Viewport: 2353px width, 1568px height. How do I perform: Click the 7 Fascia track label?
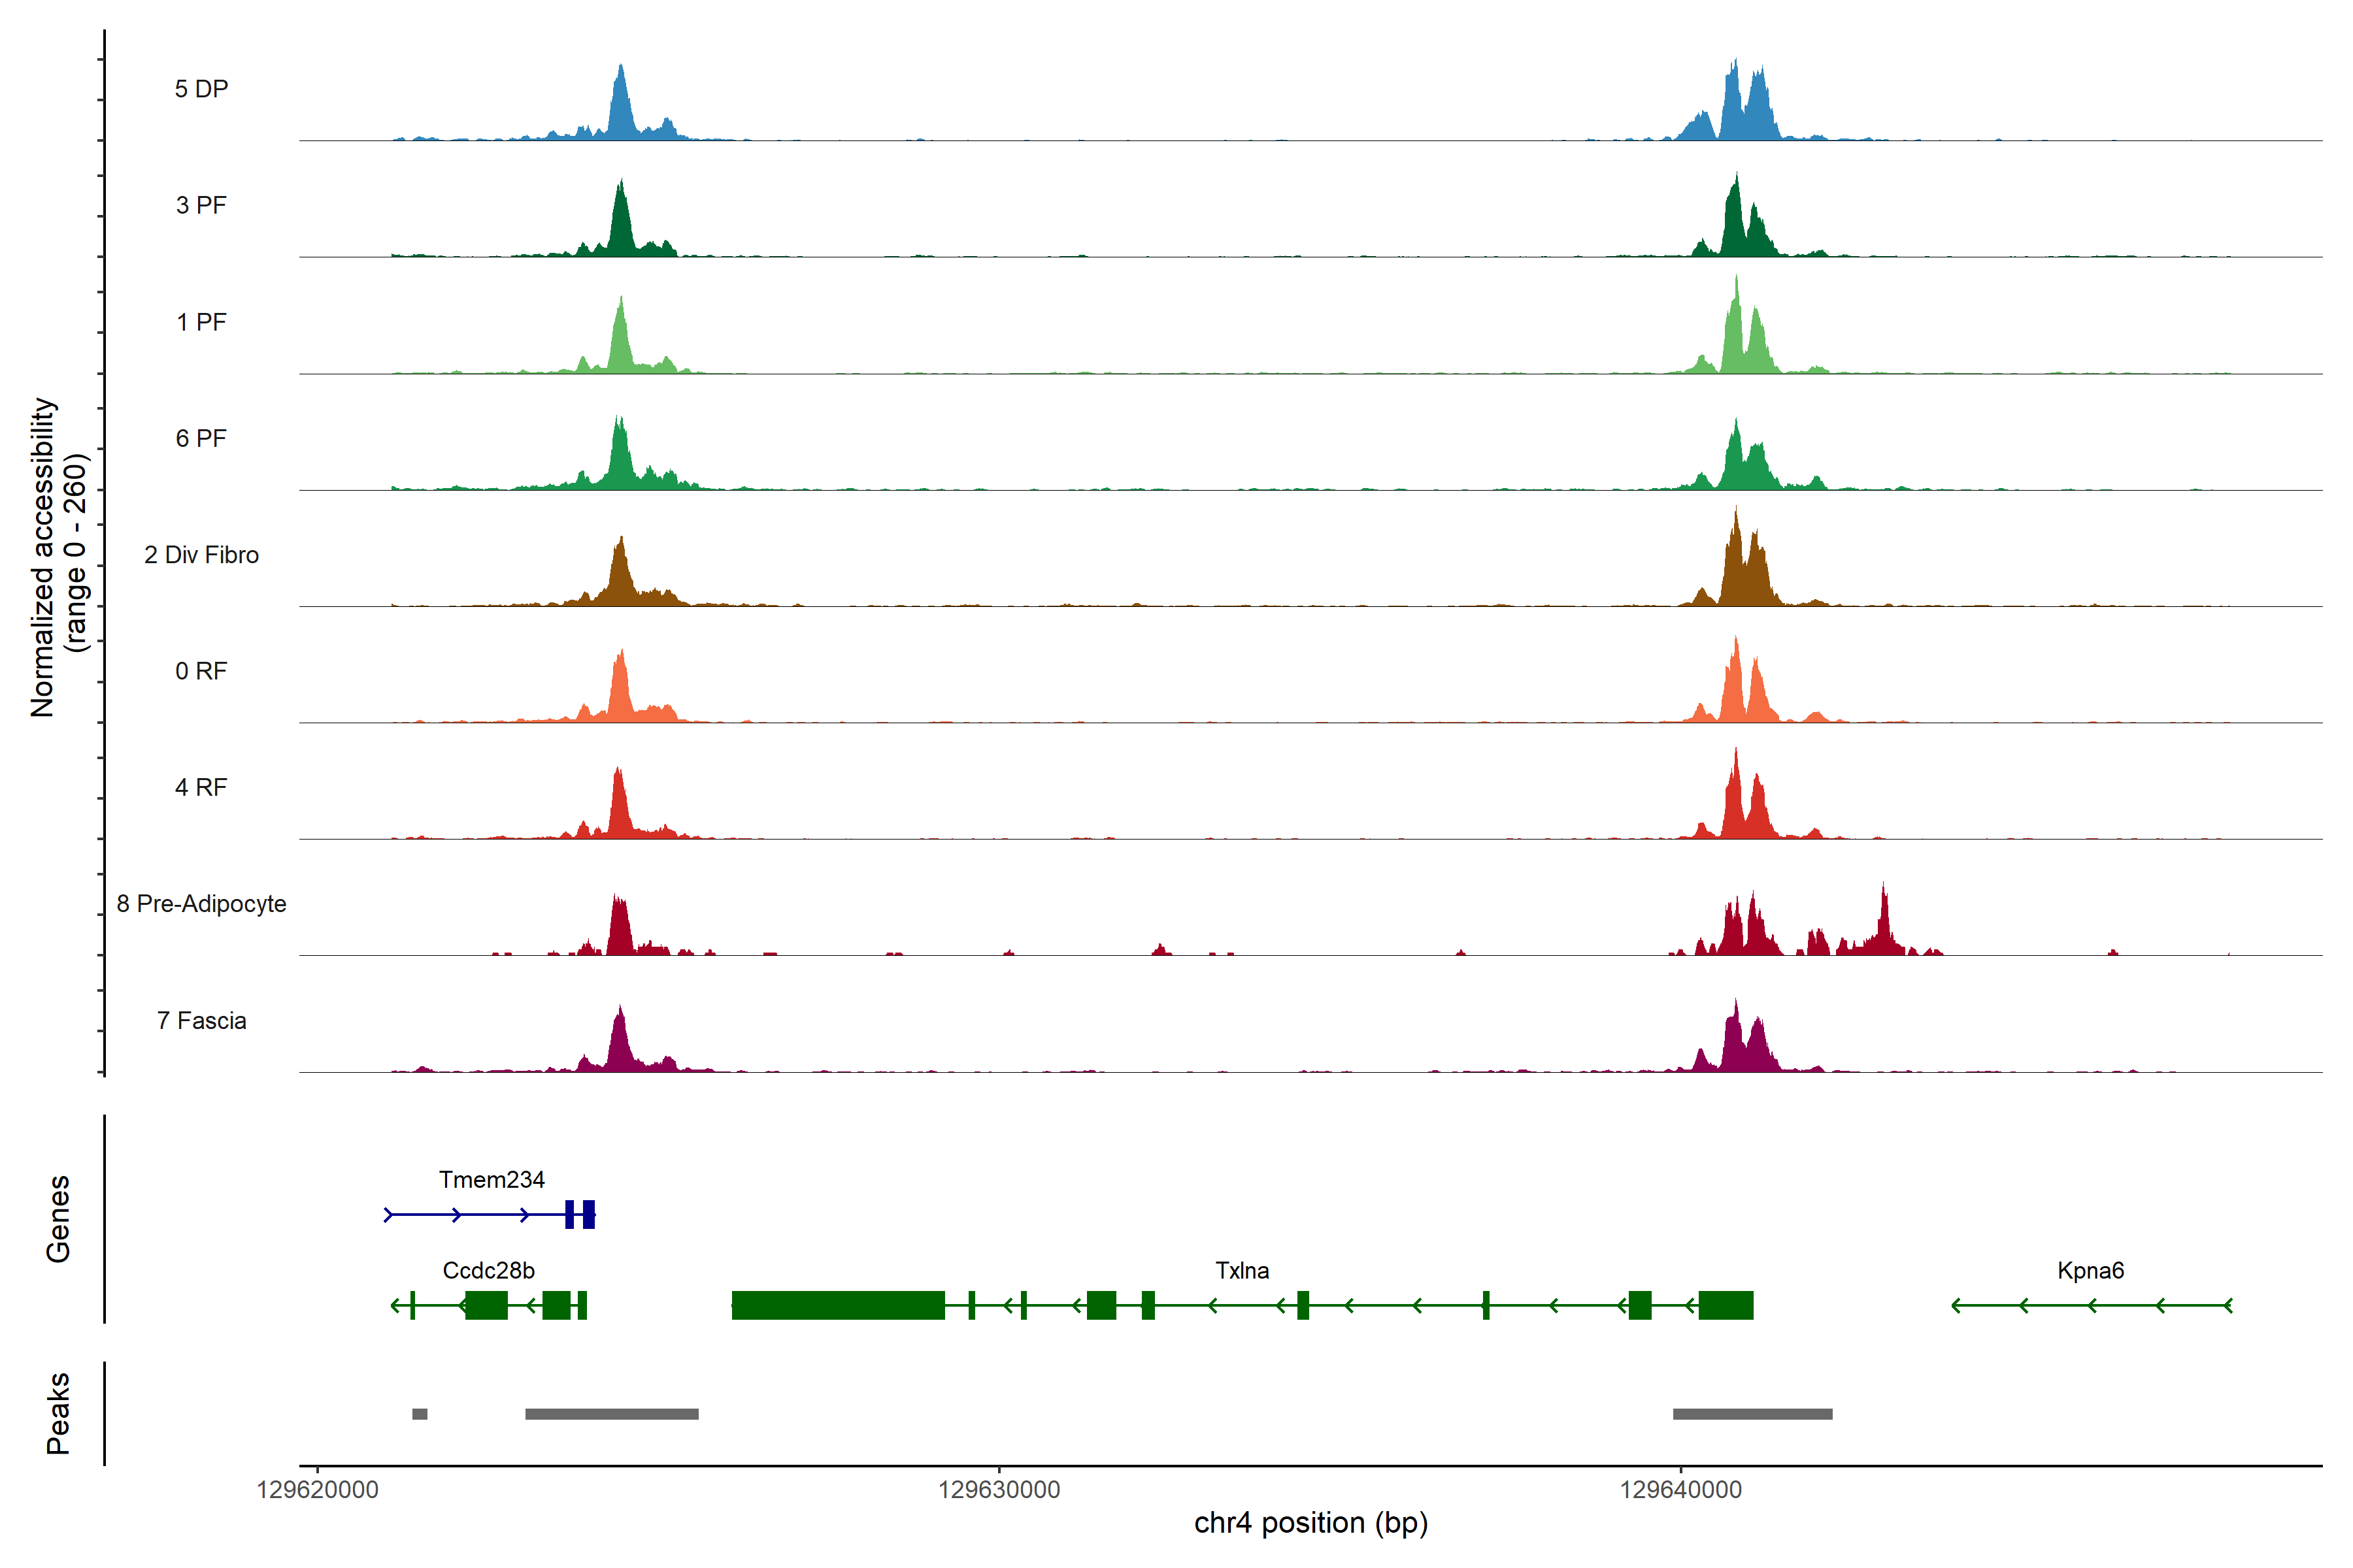(201, 1020)
